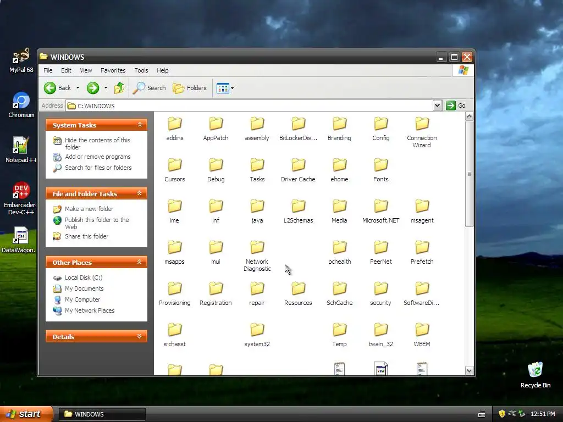Open the File menu
The image size is (563, 422).
pos(48,70)
